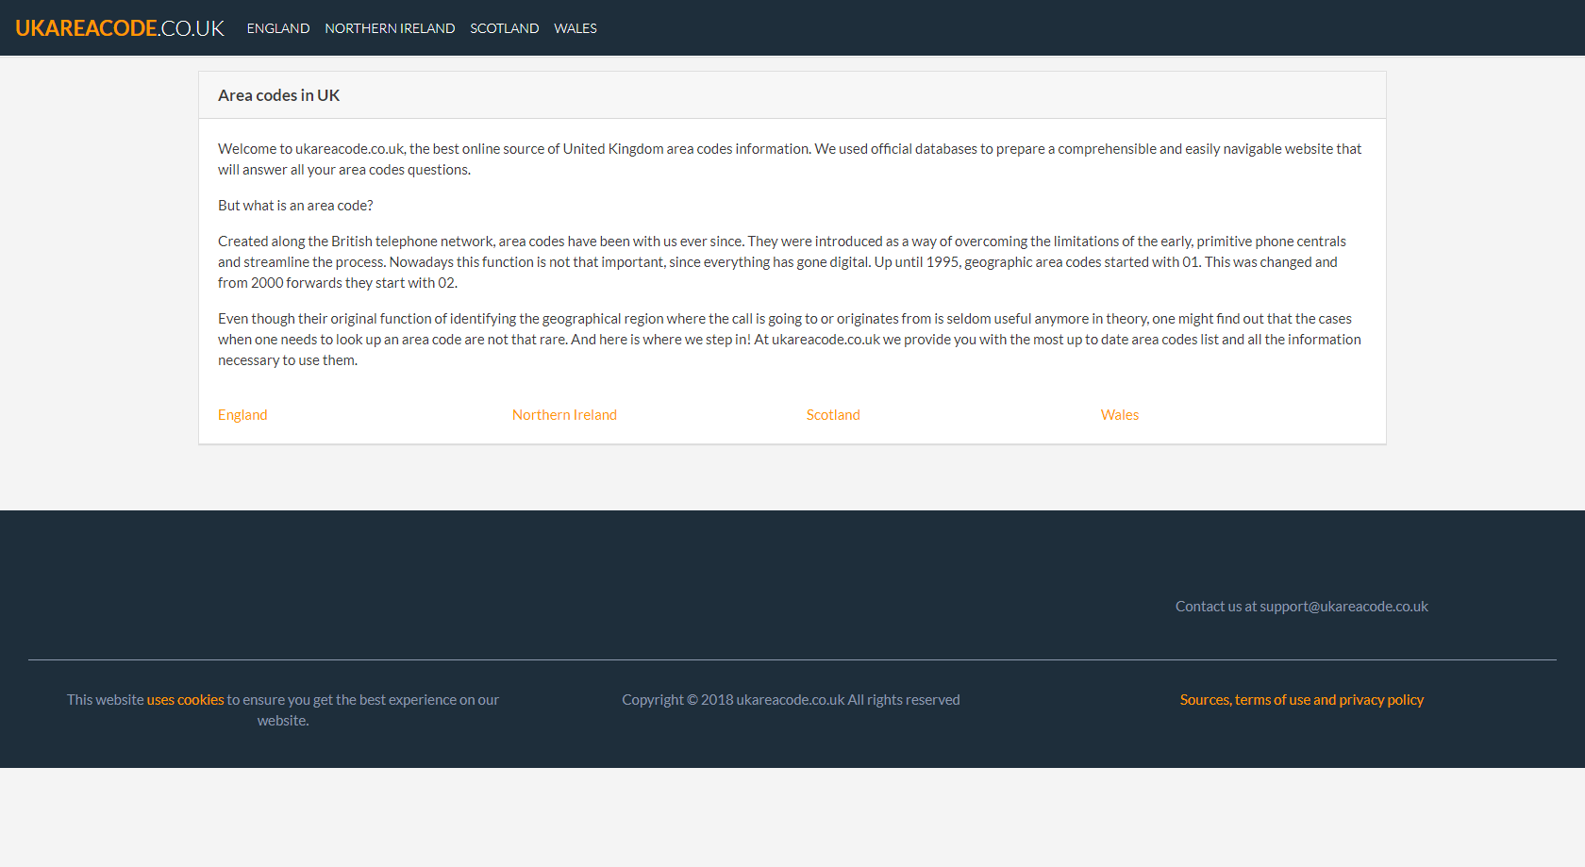Choose WALES in the header navigation
Screen dimensions: 1585x867
576,28
